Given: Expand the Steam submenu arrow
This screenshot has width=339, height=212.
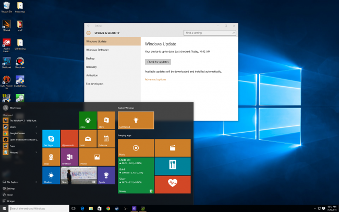Looking at the screenshot, I should pos(36,126).
